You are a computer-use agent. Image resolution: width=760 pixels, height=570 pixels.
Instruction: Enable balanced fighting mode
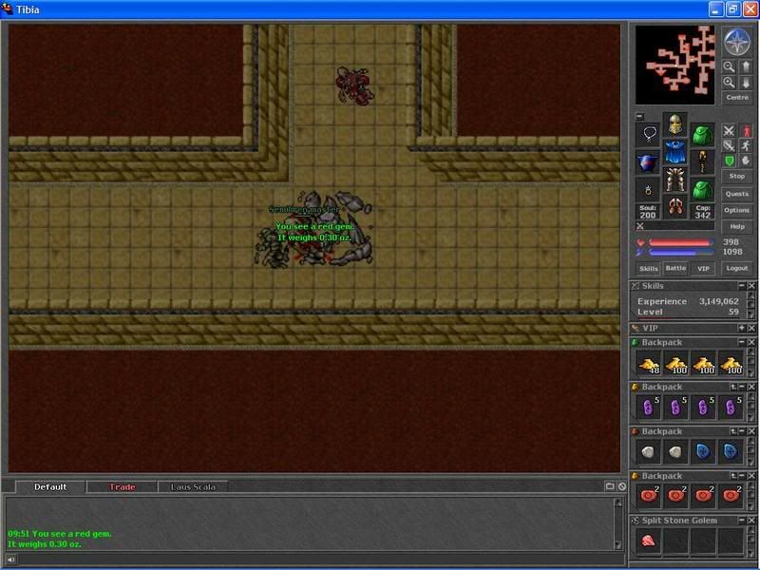(729, 145)
